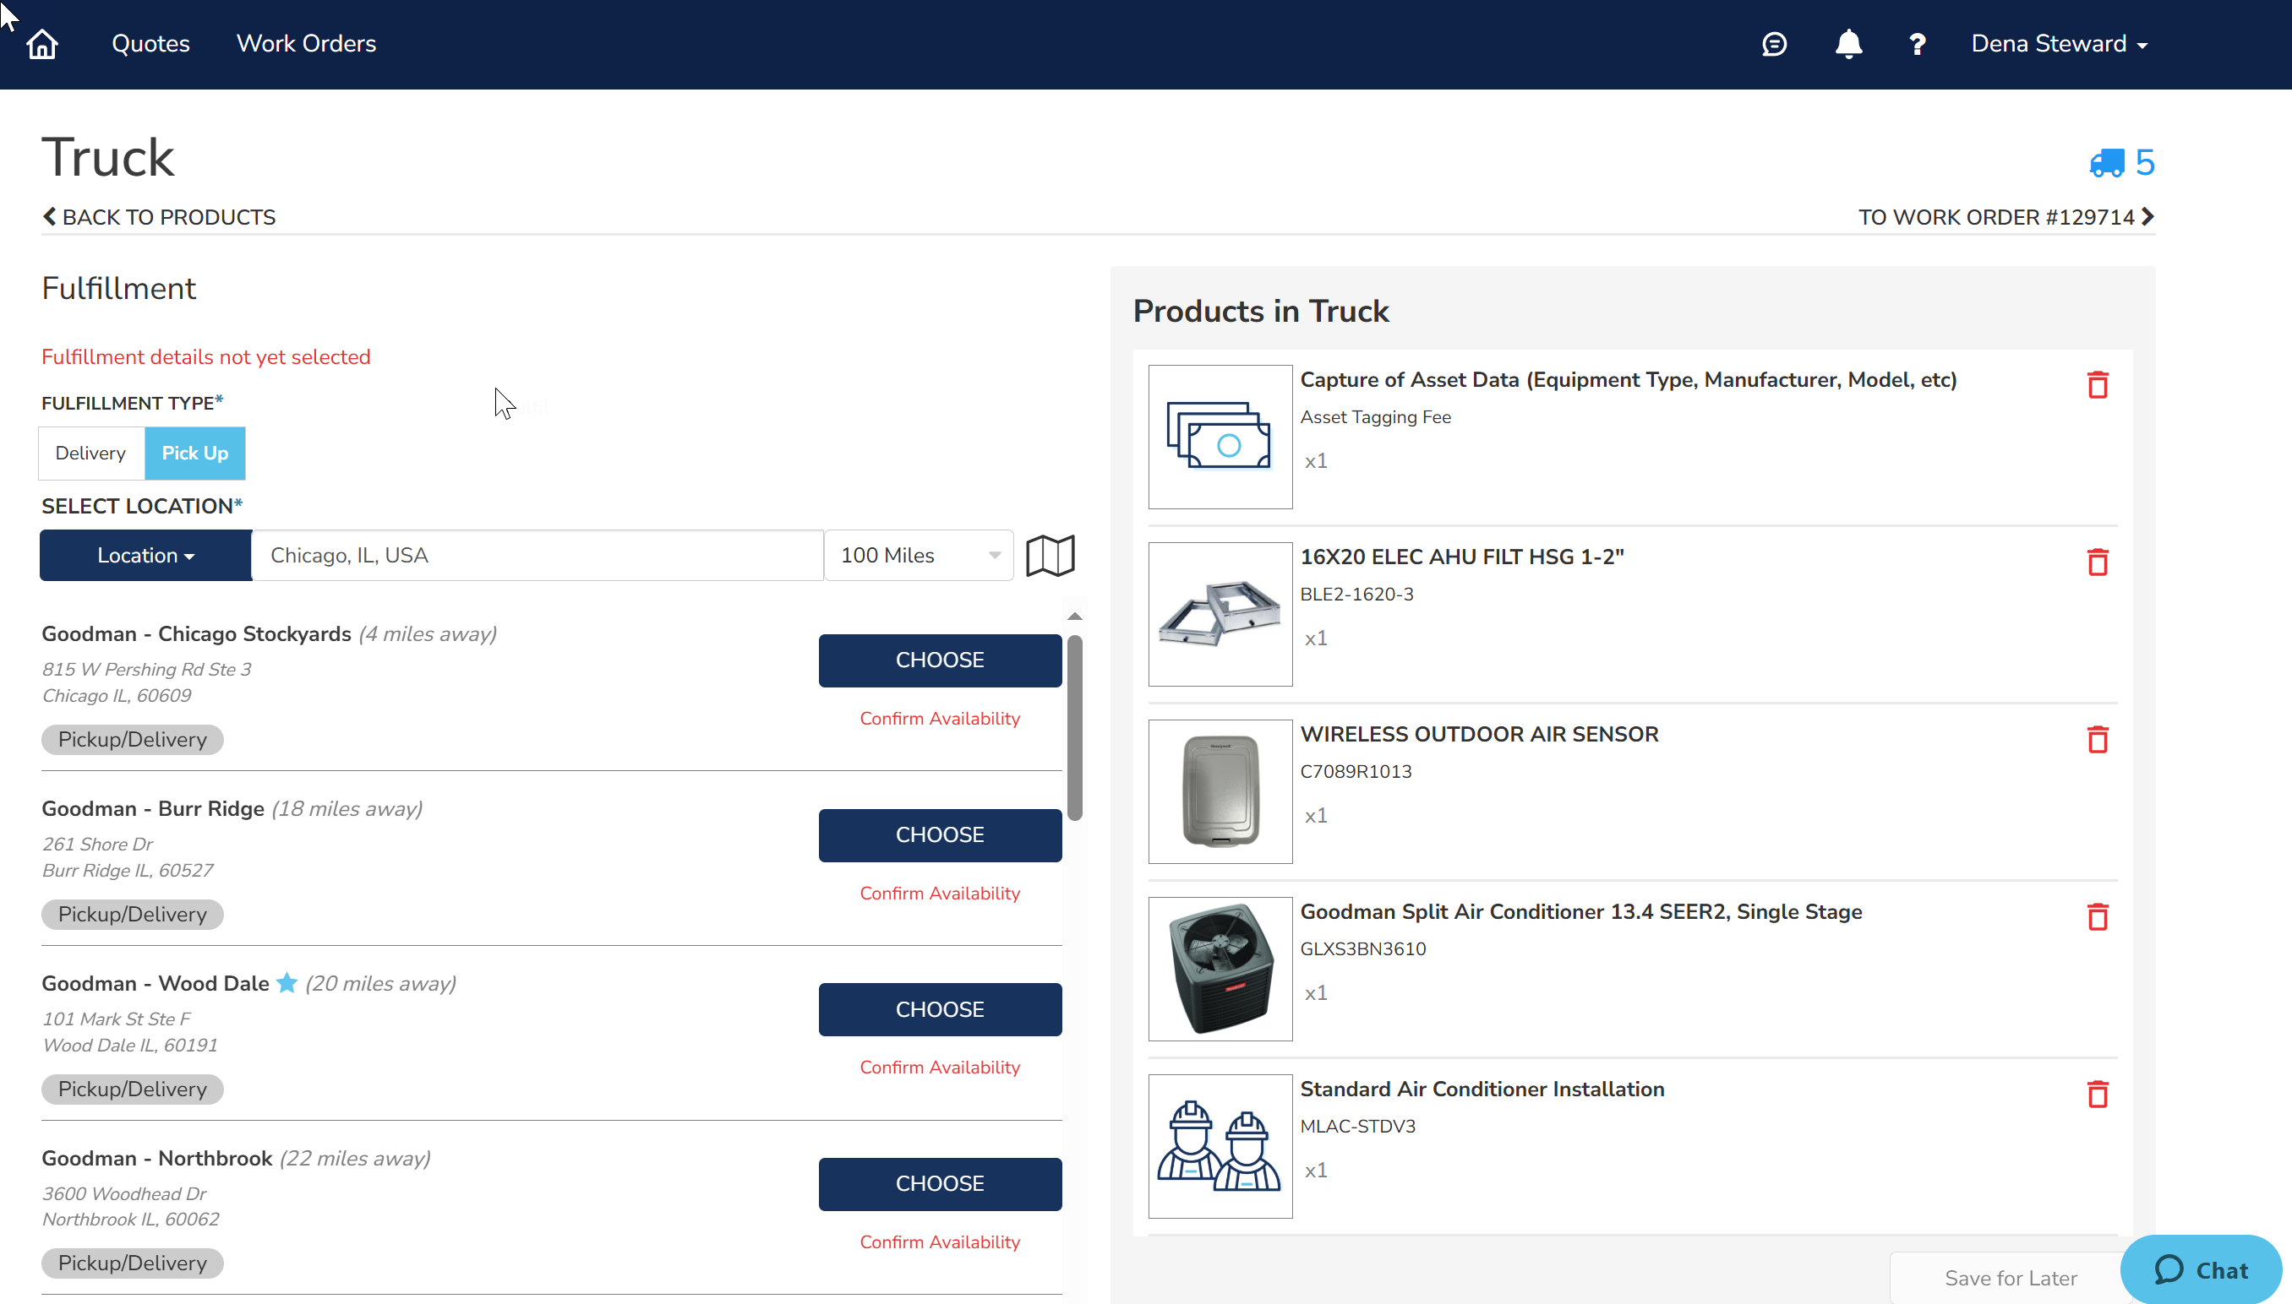Go to the Quotes menu
Screen dimensions: 2292x1304
pos(150,44)
